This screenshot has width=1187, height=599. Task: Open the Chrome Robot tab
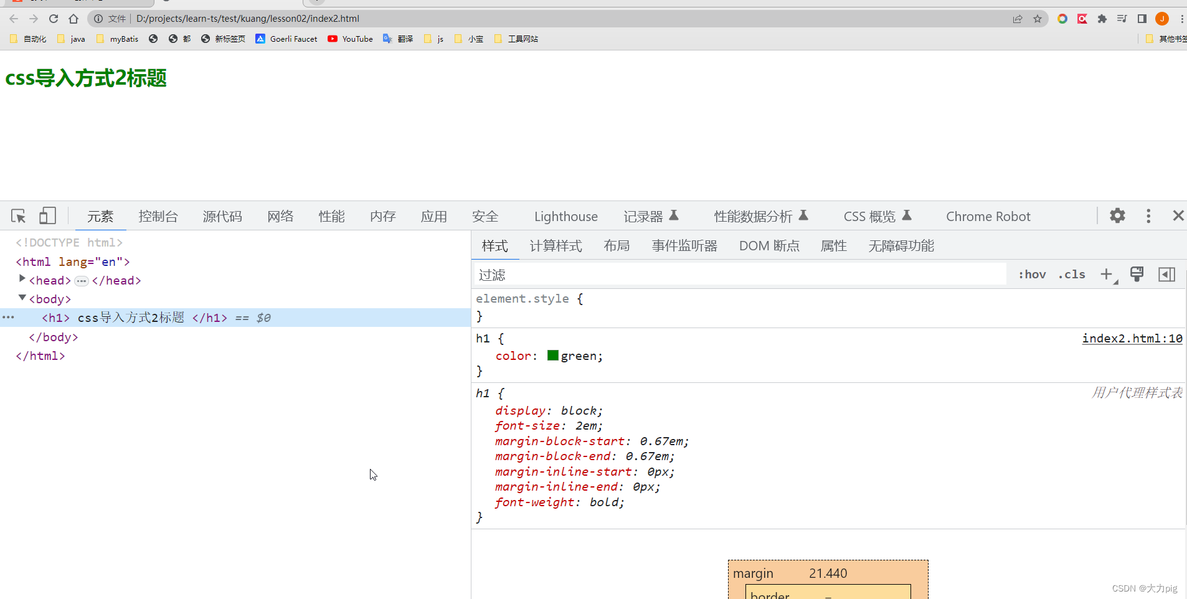[x=988, y=216]
